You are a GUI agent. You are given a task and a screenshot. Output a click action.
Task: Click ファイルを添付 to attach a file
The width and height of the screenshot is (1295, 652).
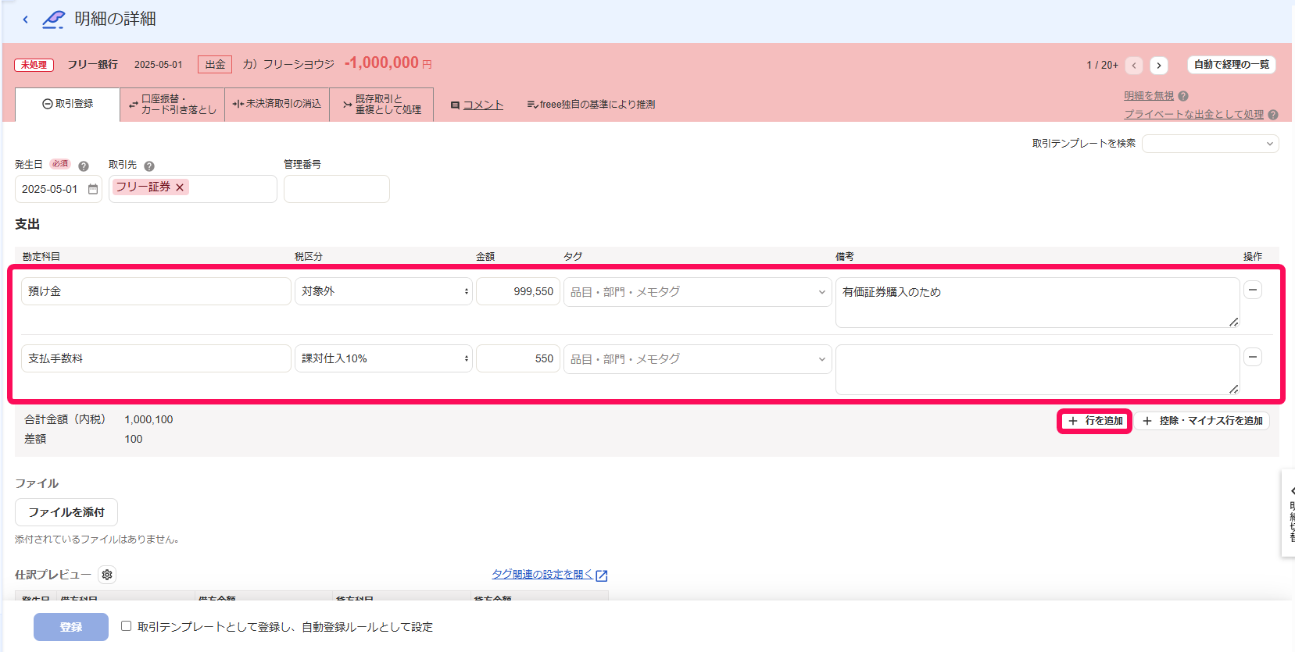click(x=66, y=512)
